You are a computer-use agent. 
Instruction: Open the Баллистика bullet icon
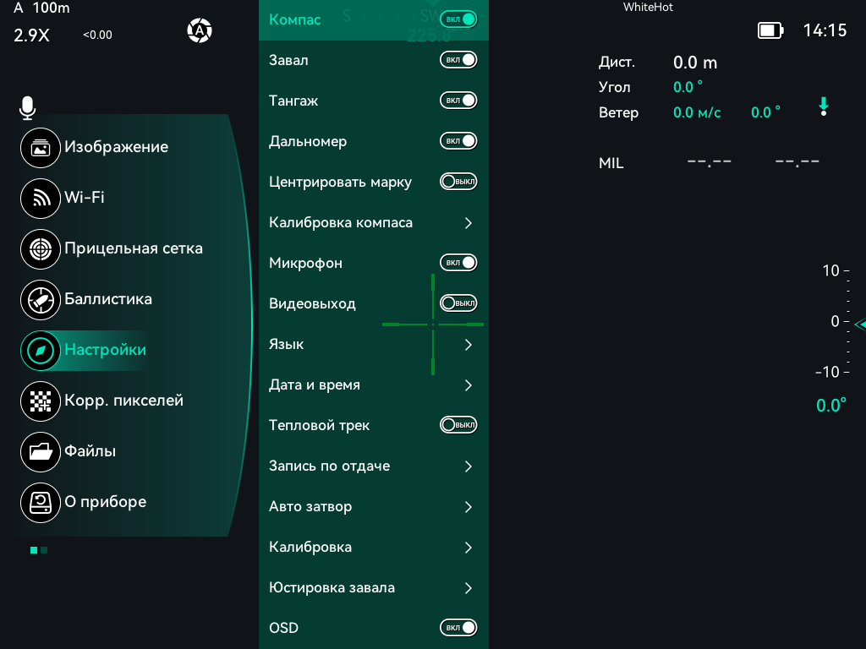tap(41, 300)
